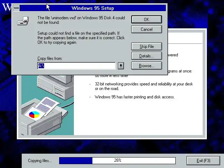
Task: Cancel the file copy dialog
Action: [147, 29]
